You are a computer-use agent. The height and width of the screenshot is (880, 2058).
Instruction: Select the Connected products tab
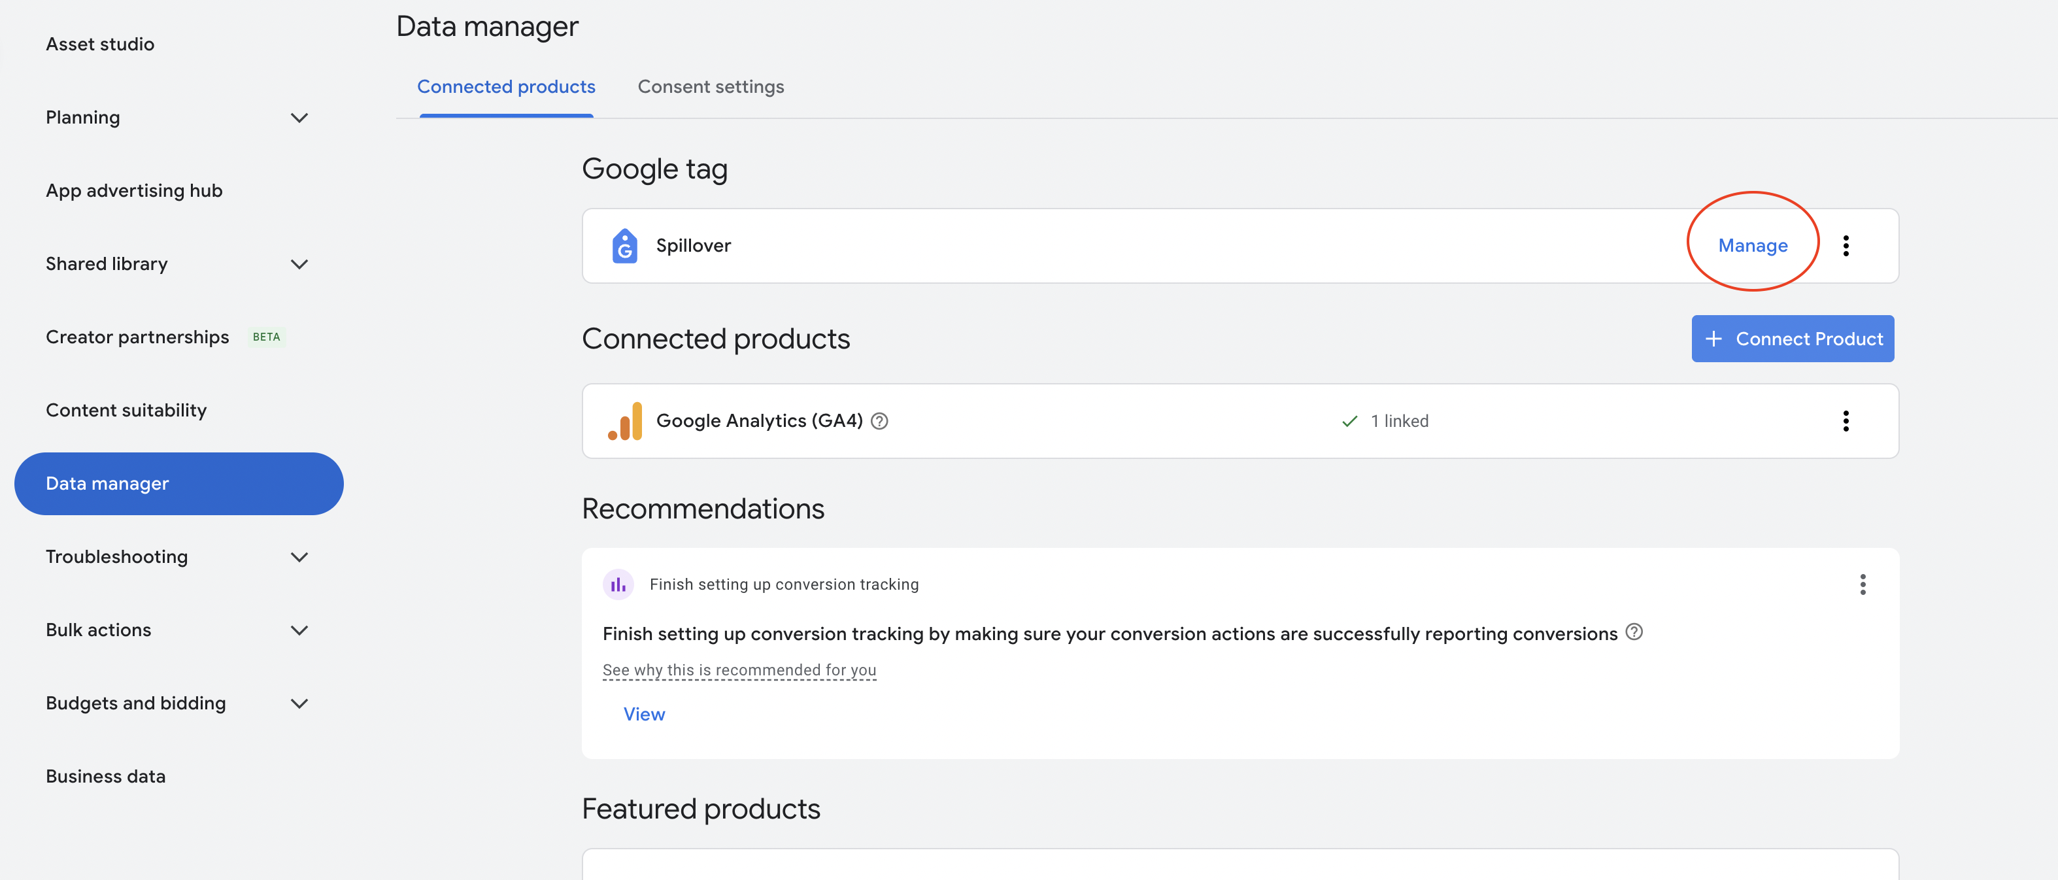coord(506,86)
